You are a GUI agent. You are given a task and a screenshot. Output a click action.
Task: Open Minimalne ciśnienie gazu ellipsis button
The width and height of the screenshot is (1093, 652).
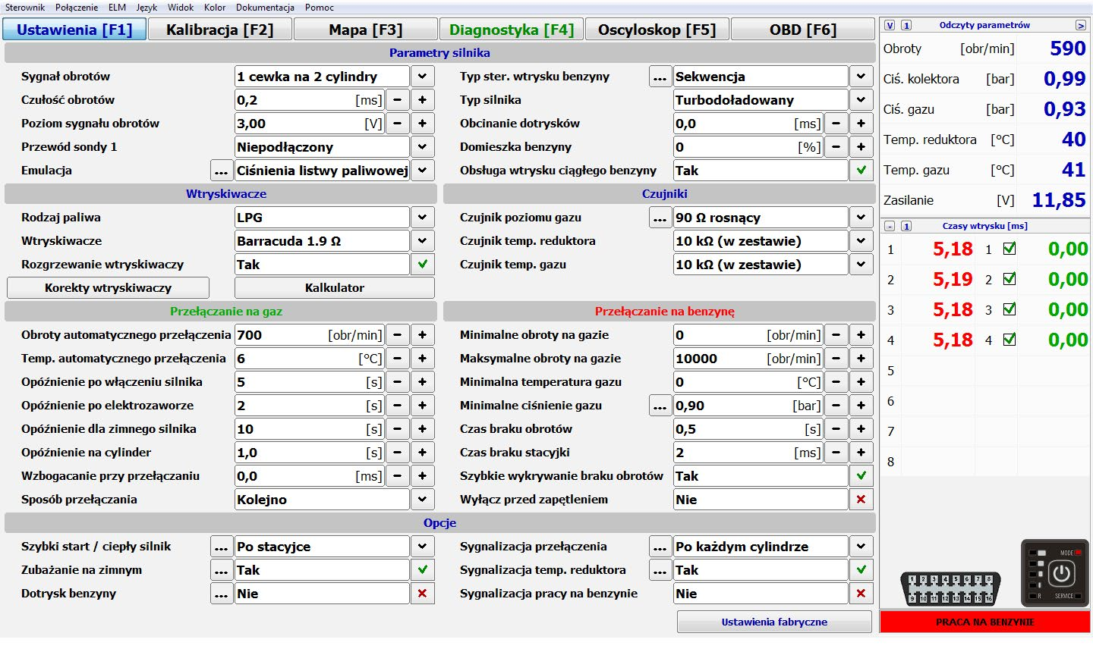660,406
